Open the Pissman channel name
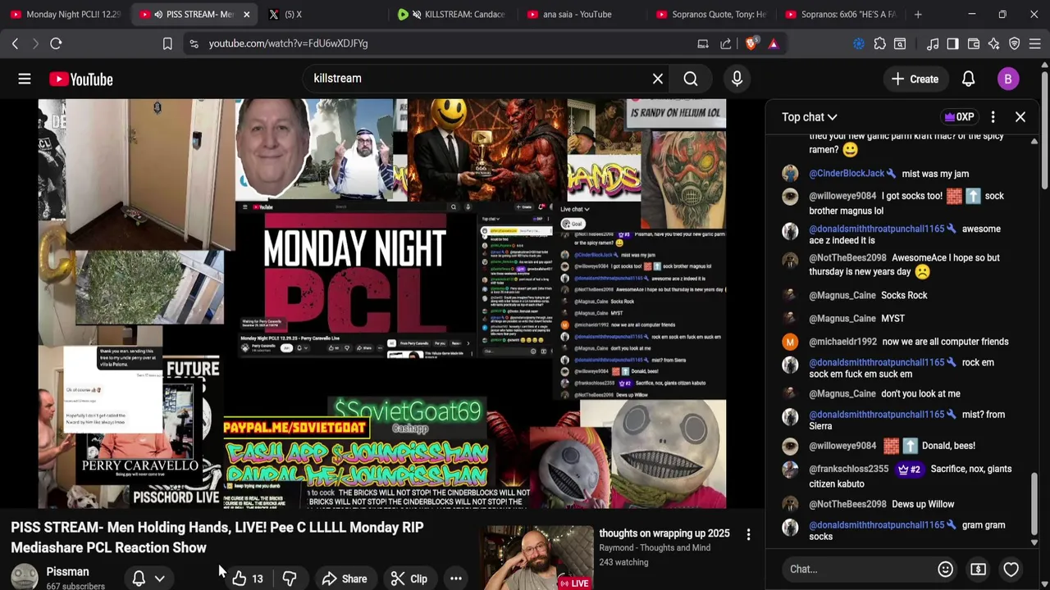The height and width of the screenshot is (590, 1050). pos(67,572)
